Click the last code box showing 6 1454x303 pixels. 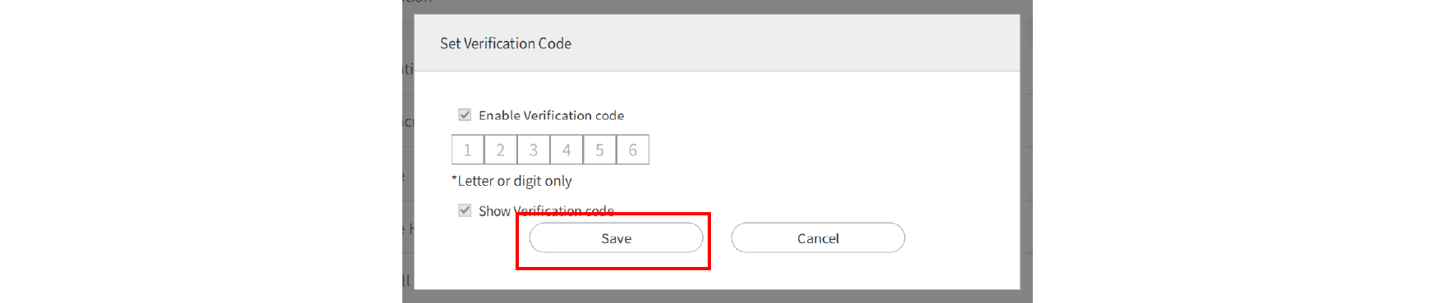point(632,150)
